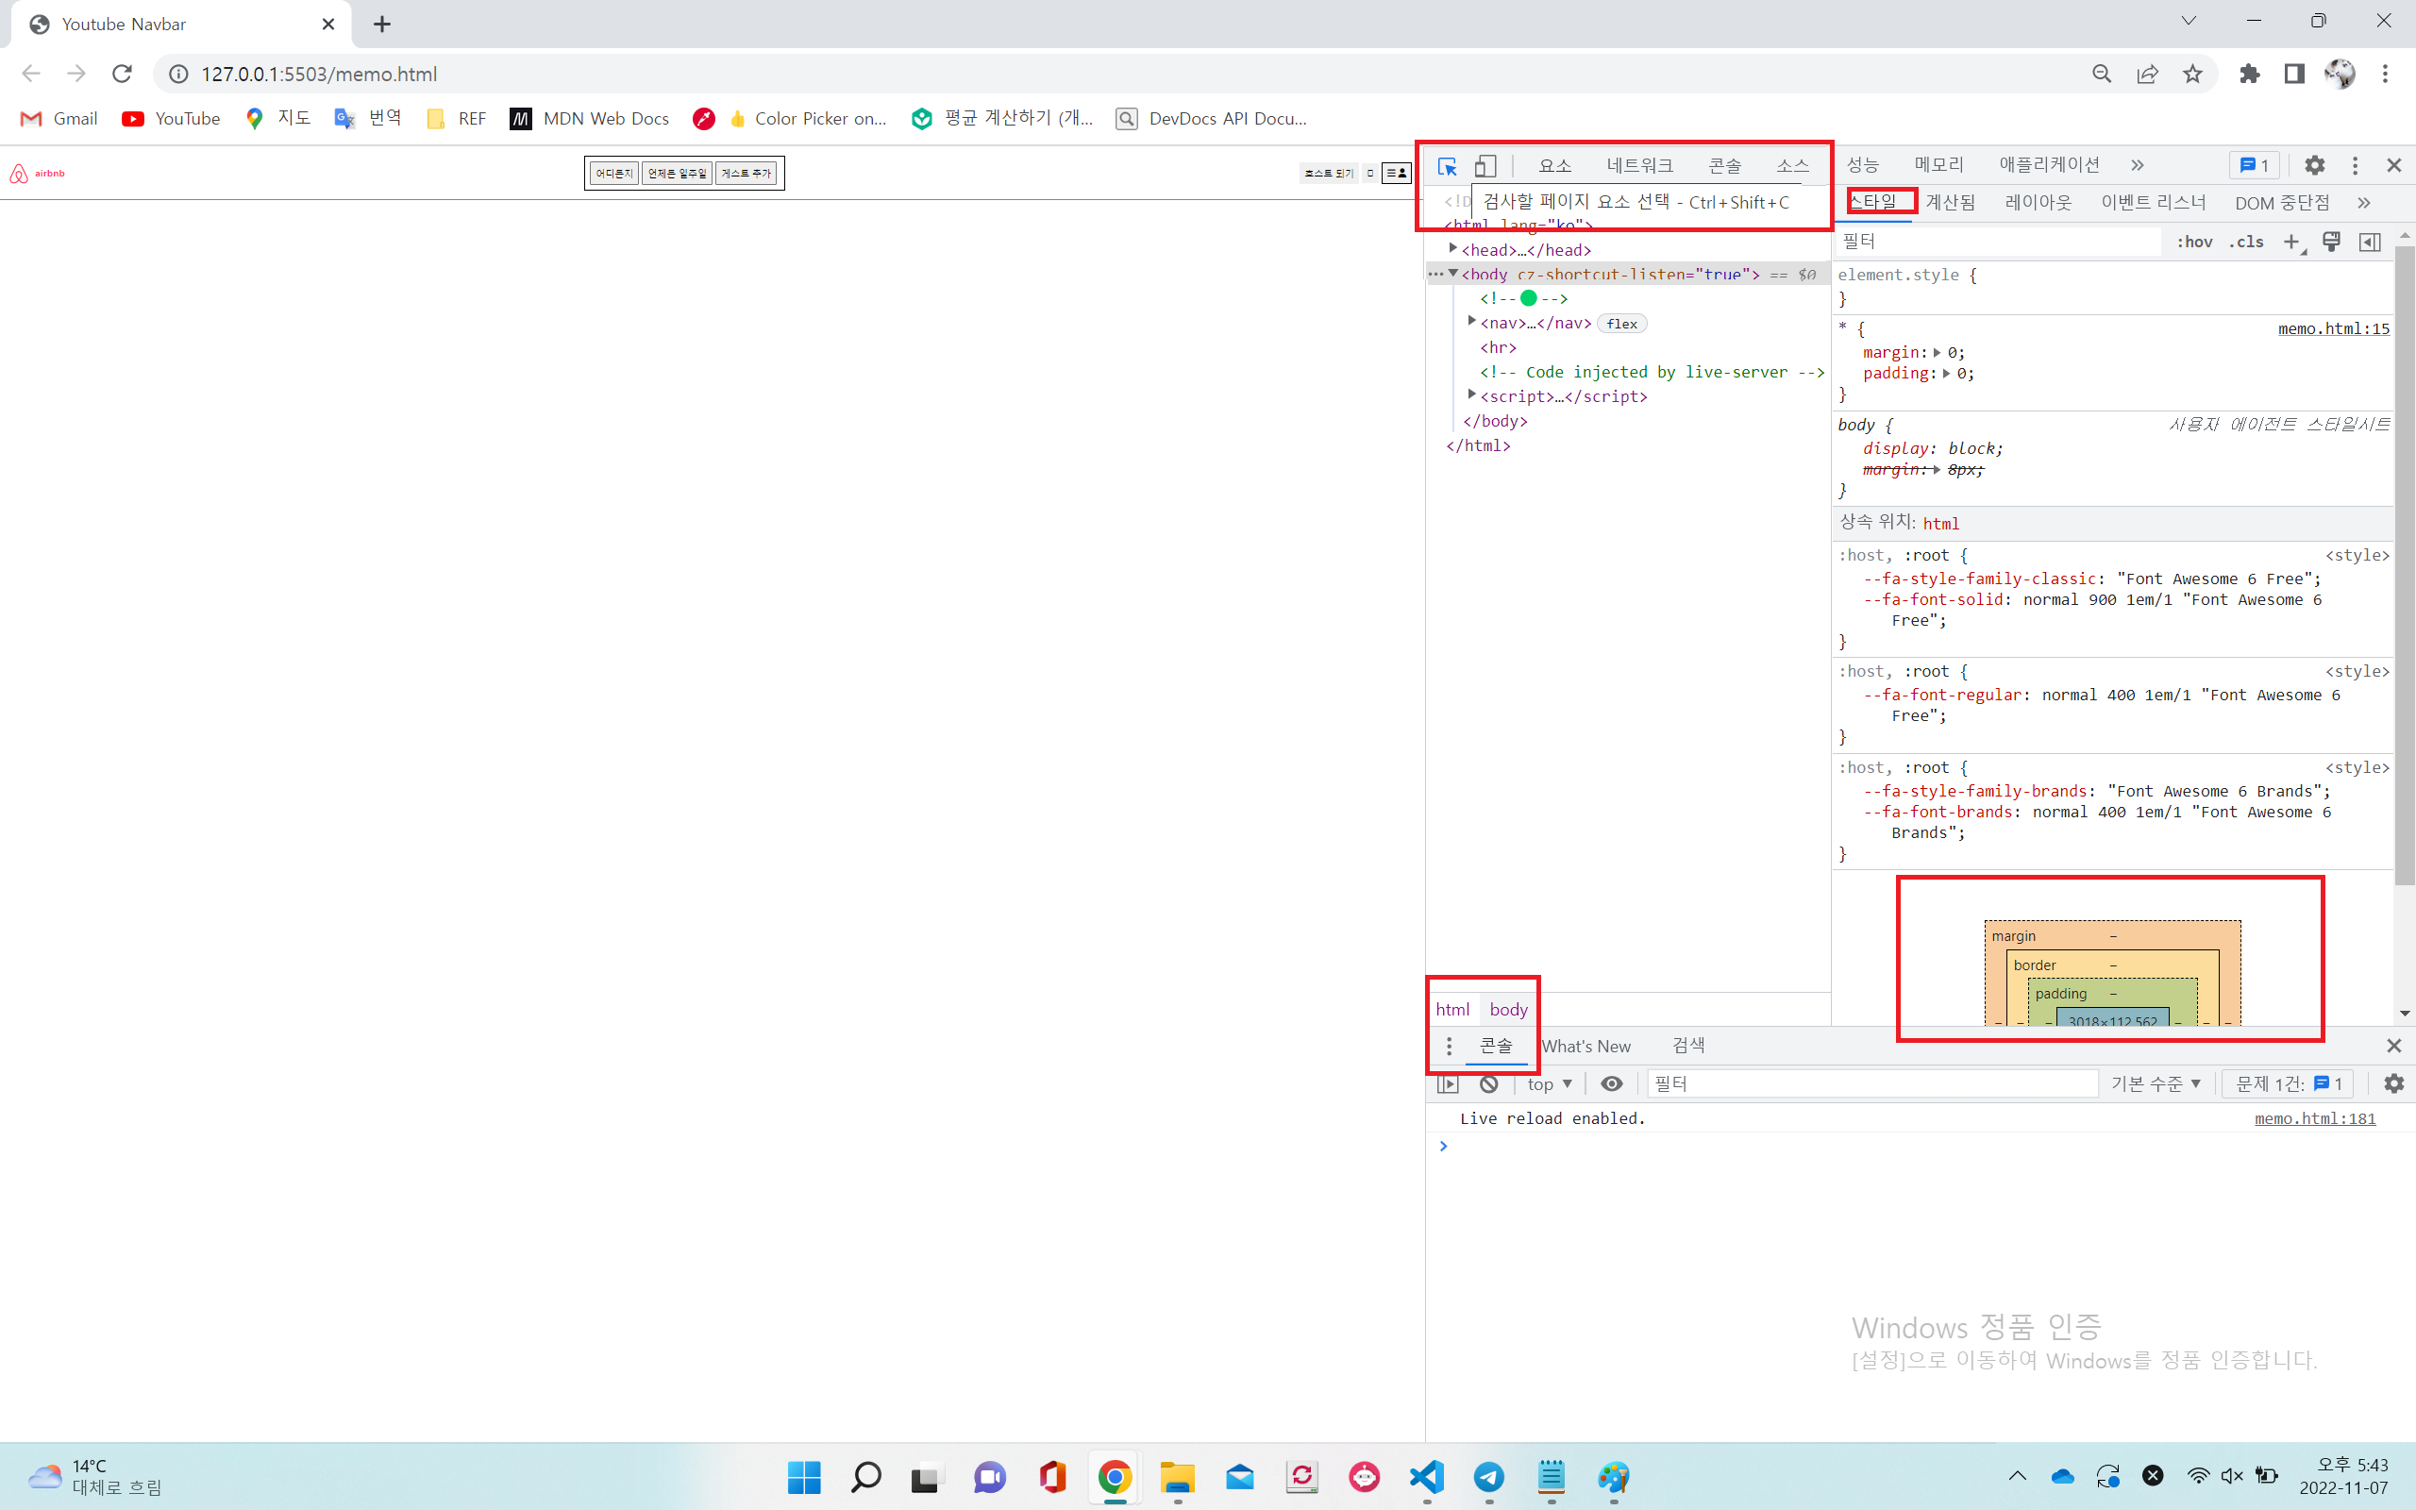Click the live expression eye icon
Image resolution: width=2416 pixels, height=1510 pixels.
point(1611,1083)
